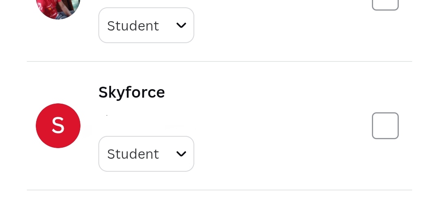This screenshot has height=212, width=439.
Task: Click the Skyforce member name
Action: point(132,92)
